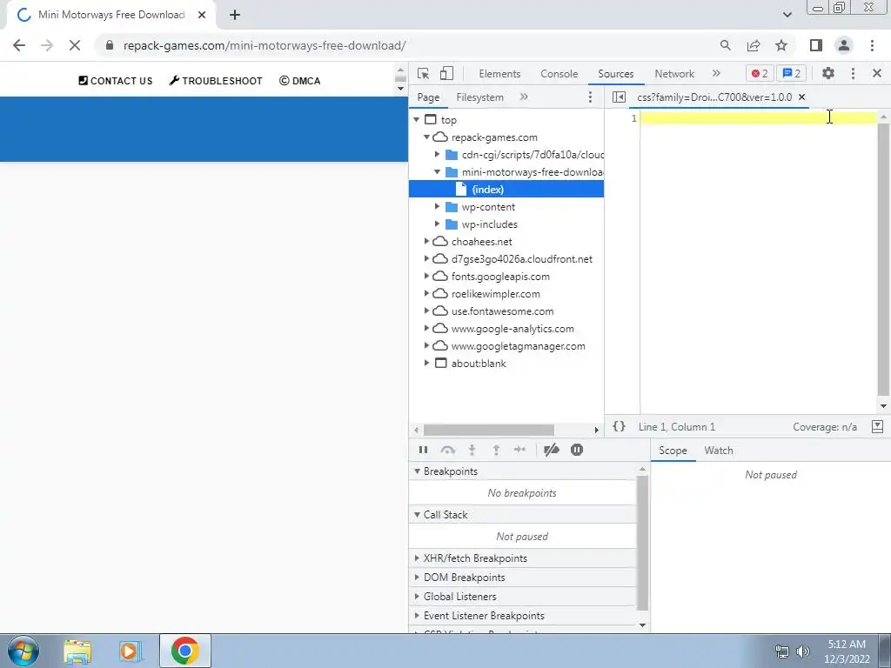
Task: Stop loading the page button
Action: click(75, 45)
